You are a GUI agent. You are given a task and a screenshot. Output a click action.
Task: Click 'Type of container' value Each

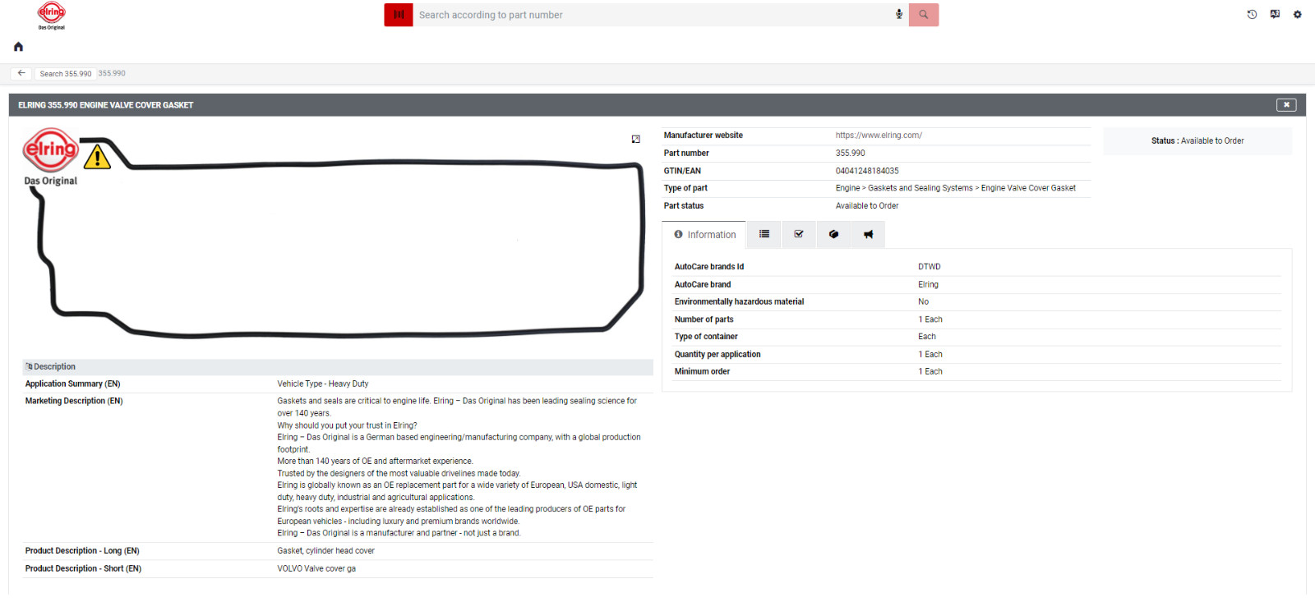point(927,337)
